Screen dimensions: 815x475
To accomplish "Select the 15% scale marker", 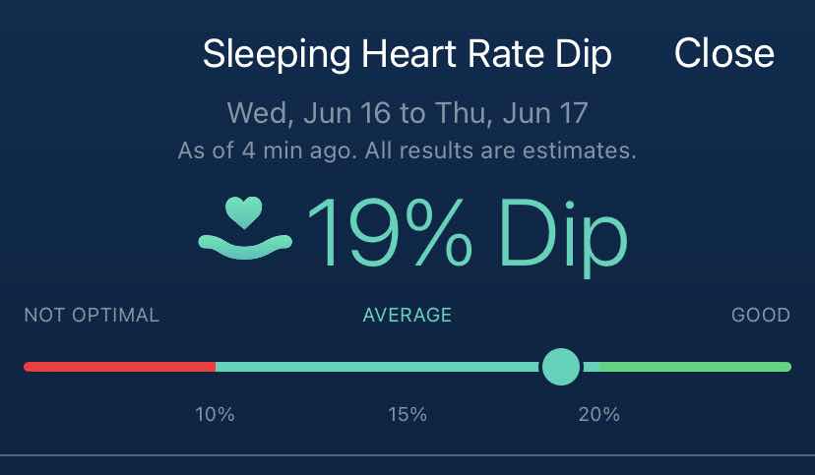I will click(407, 415).
